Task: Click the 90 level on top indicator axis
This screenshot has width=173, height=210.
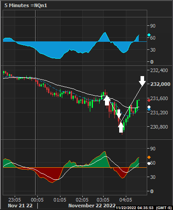Action: pyautogui.click(x=153, y=26)
